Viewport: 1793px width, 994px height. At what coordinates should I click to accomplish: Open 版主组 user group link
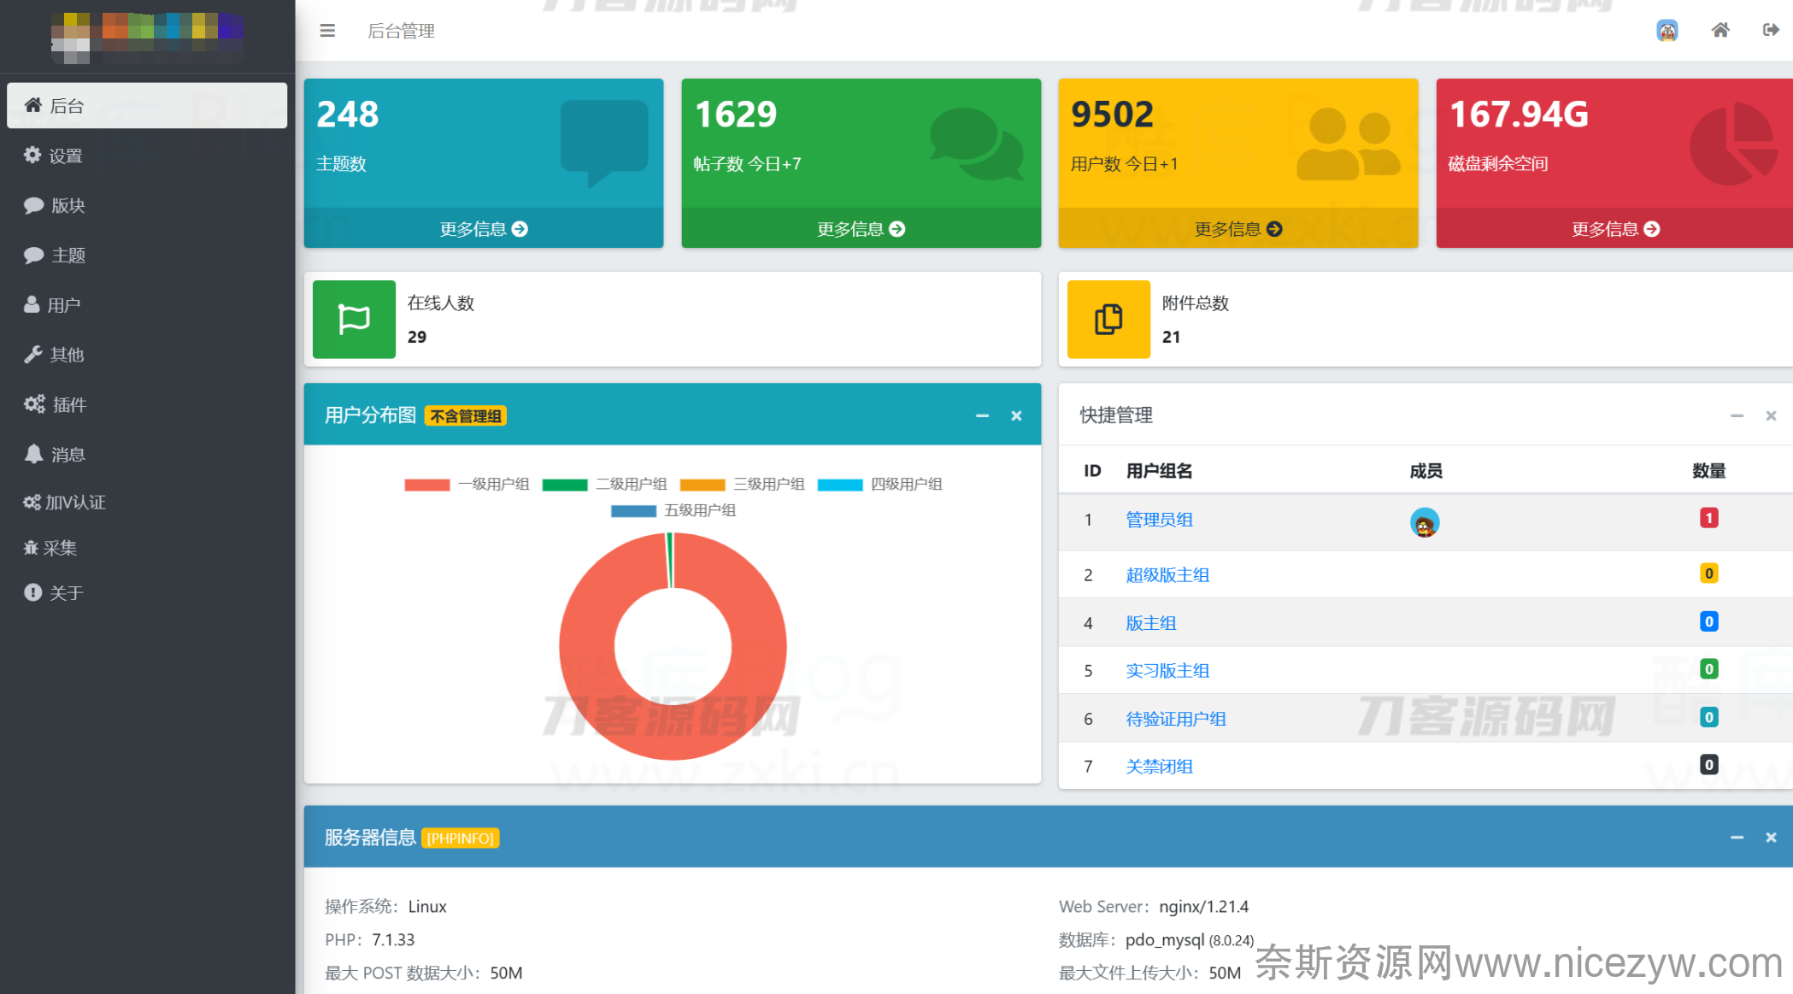click(1150, 623)
